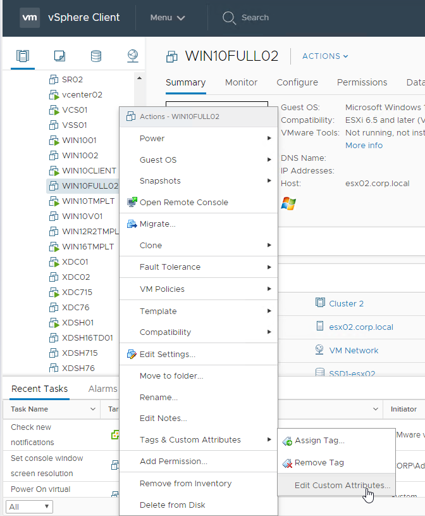Choose Delete from Disk

click(x=199, y=505)
